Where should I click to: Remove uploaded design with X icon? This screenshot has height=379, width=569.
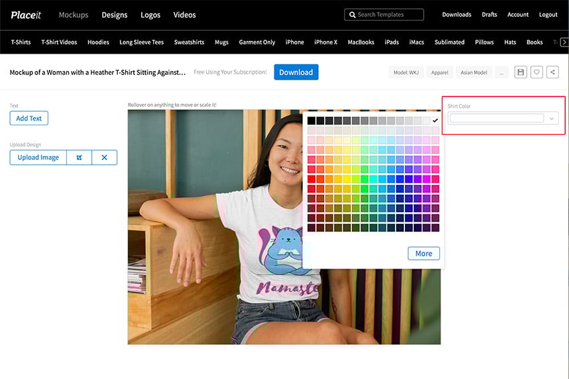click(104, 157)
